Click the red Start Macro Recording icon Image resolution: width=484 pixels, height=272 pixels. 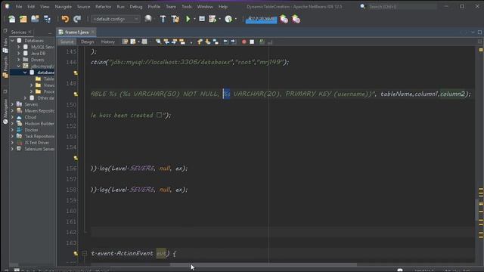[x=244, y=42]
